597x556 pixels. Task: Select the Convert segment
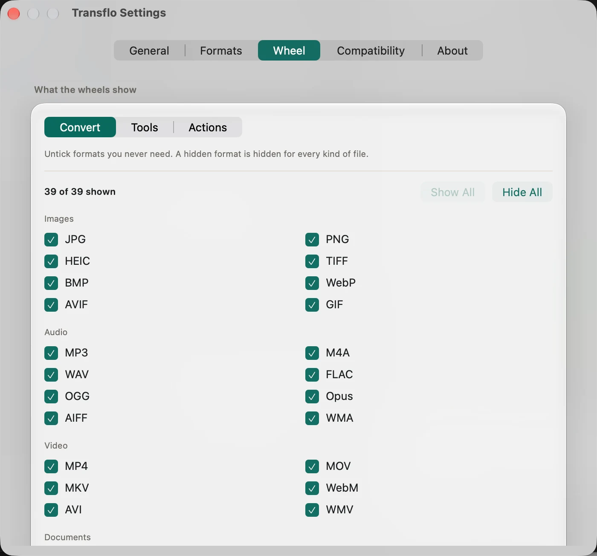(x=80, y=127)
